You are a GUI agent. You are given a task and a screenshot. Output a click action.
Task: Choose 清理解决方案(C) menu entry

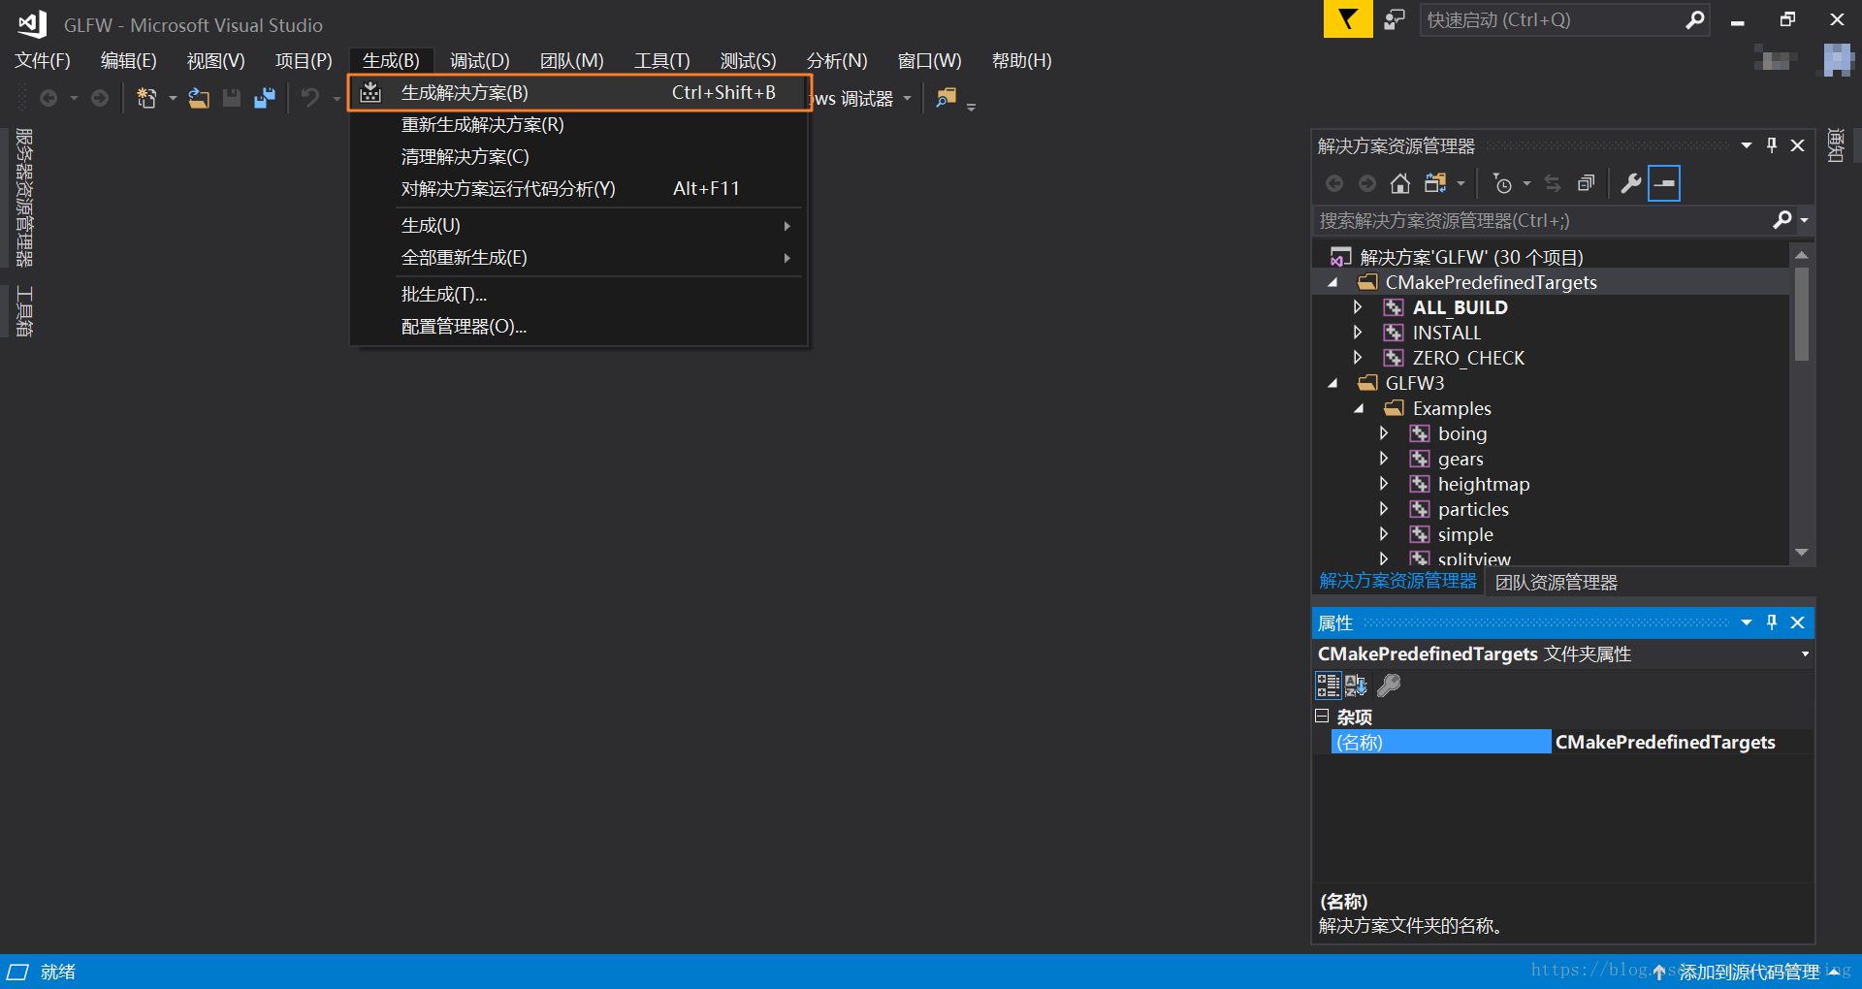click(579, 157)
